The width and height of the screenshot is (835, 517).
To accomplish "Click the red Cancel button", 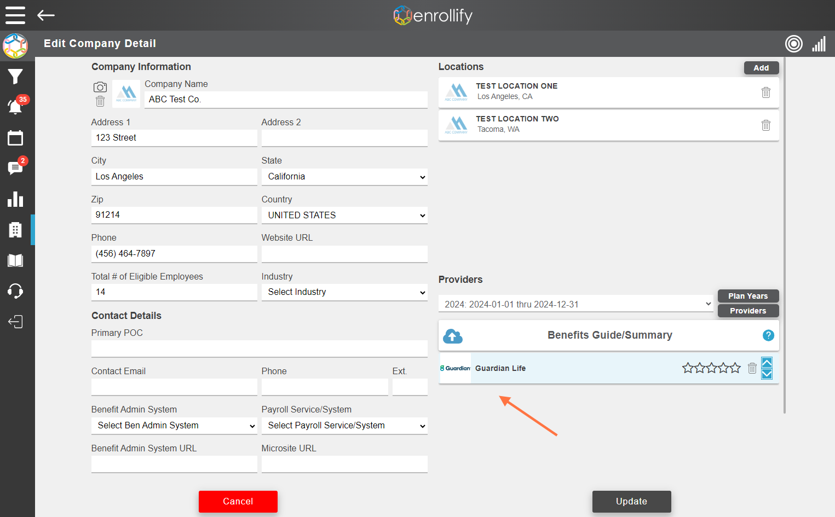I will tap(238, 502).
